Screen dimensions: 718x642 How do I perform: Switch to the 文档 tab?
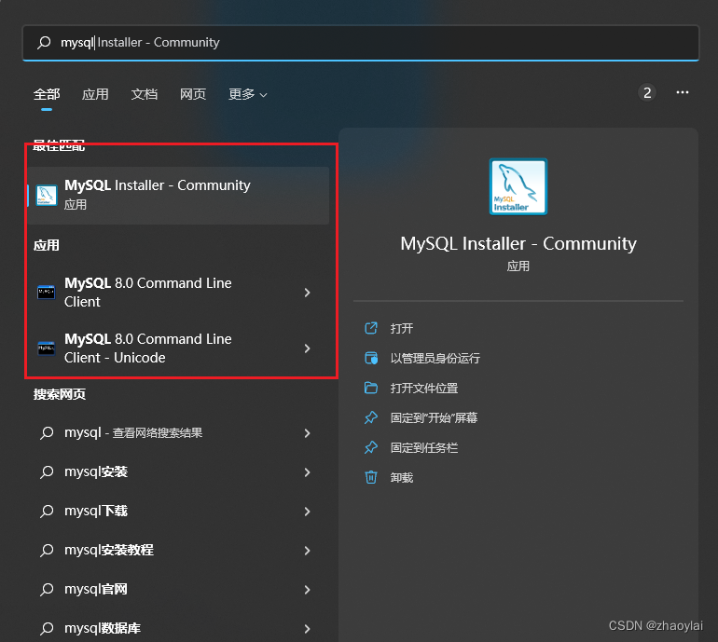(145, 94)
